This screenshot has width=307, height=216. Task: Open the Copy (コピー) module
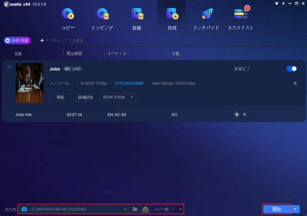point(68,19)
